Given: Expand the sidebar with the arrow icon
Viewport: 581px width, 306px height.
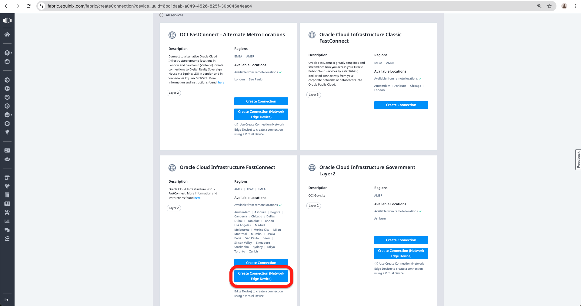Looking at the screenshot, I should [7, 300].
